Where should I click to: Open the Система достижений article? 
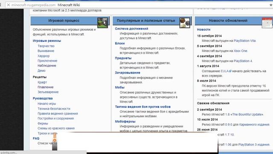tap(131, 29)
